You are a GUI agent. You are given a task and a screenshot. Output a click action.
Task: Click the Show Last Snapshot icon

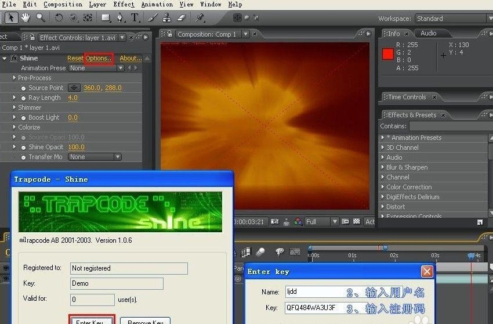[x=287, y=222]
